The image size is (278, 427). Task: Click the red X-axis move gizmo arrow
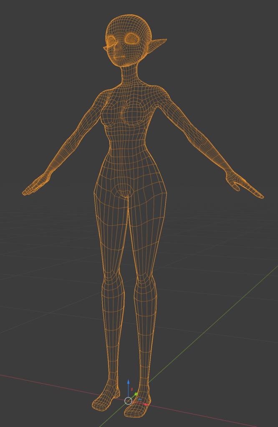coord(146,404)
